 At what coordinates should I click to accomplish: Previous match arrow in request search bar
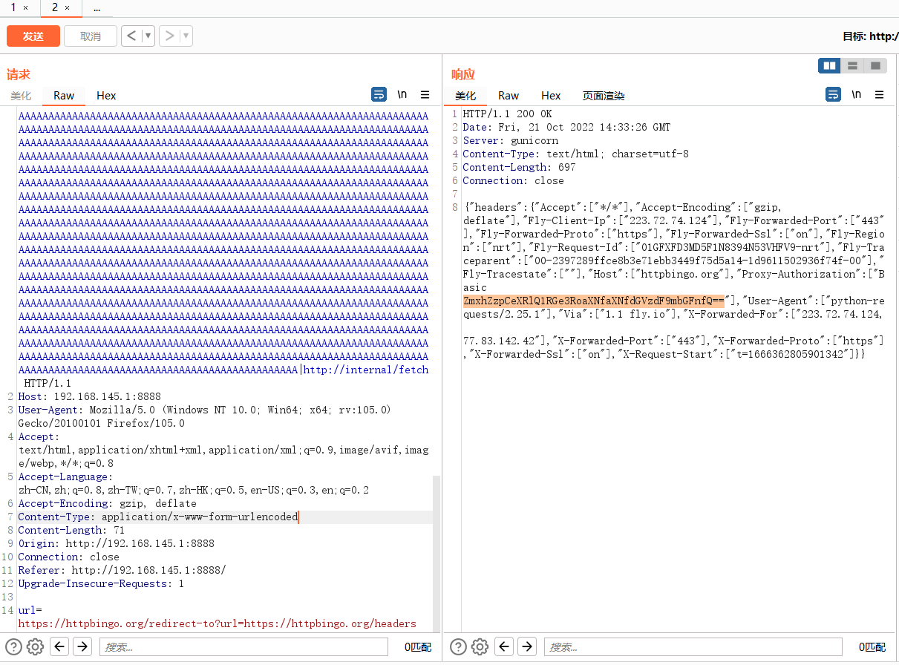click(60, 646)
